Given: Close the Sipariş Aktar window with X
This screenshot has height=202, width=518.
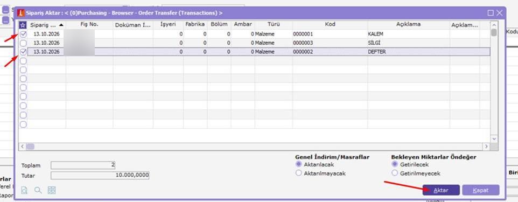Looking at the screenshot, I should click(499, 13).
